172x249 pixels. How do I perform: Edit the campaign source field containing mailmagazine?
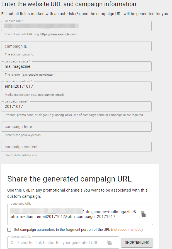tap(76, 66)
